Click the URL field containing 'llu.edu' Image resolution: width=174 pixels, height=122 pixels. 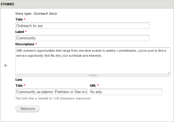click(x=126, y=92)
